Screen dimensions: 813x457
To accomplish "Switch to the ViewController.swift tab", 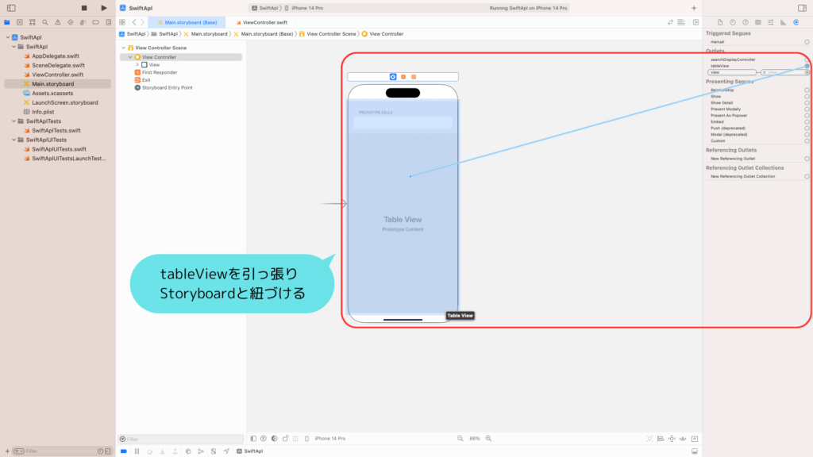I will [x=261, y=22].
